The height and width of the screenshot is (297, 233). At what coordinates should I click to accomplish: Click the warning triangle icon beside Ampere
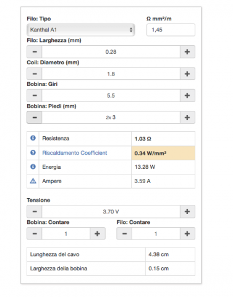33,181
